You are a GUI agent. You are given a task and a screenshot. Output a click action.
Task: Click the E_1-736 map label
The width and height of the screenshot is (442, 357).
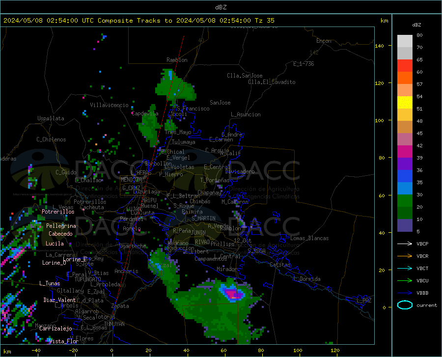[304, 64]
